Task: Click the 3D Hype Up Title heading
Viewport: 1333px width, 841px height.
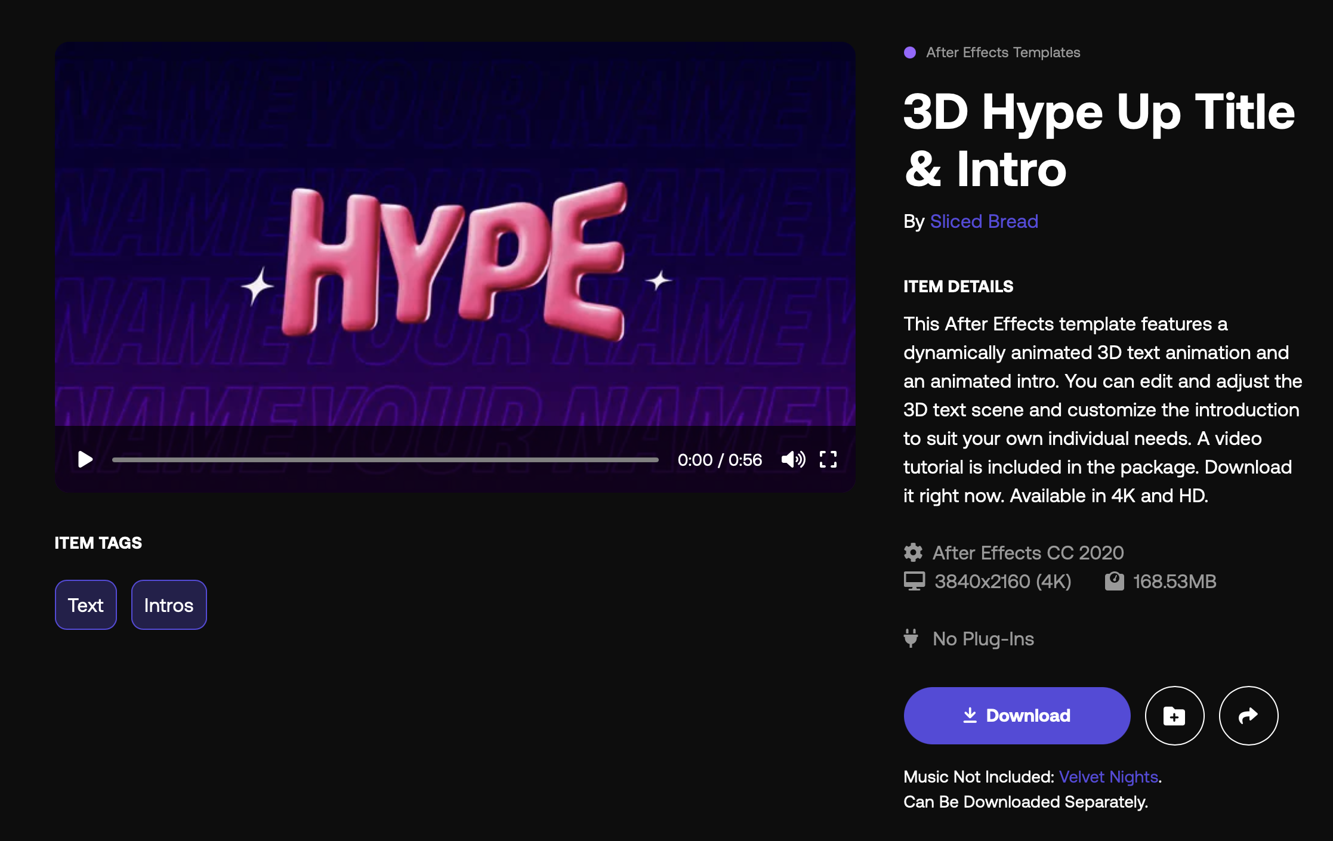Action: pos(1099,140)
